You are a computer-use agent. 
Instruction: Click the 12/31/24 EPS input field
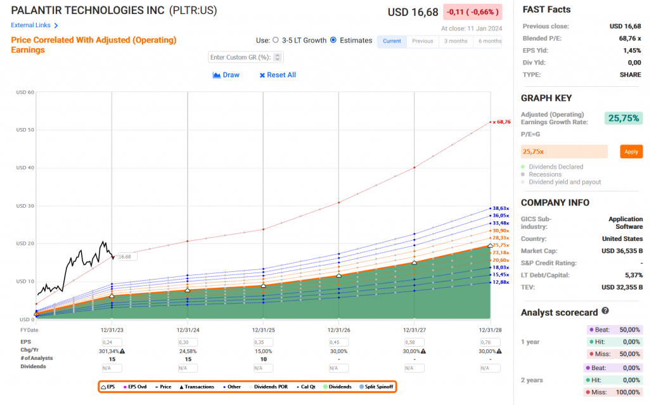[x=186, y=343]
